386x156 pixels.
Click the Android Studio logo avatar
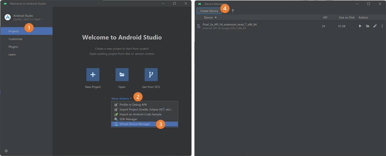[8, 17]
